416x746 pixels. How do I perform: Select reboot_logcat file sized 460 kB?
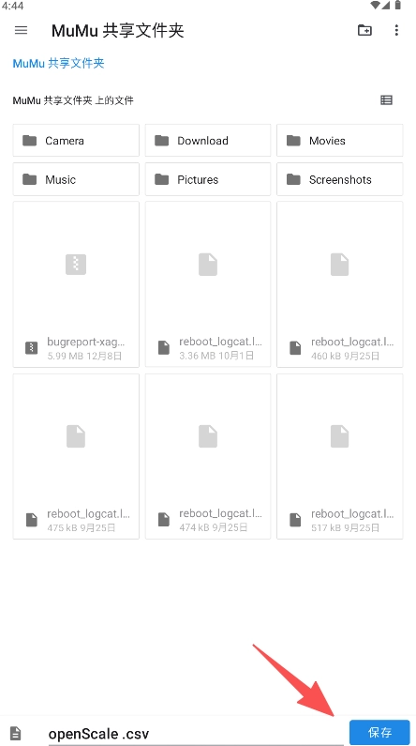(340, 284)
